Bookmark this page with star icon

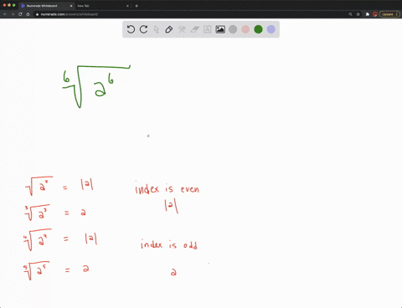358,14
